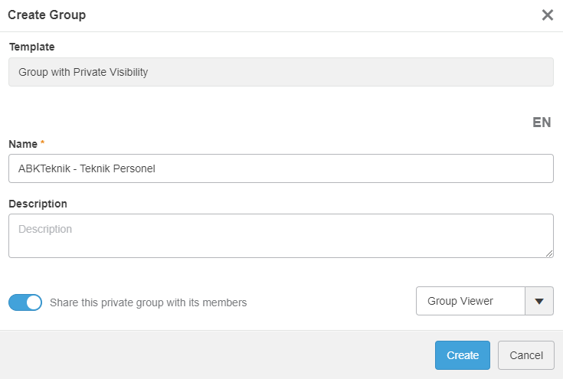Click the resize grip of Description box
563x379 pixels.
[549, 253]
